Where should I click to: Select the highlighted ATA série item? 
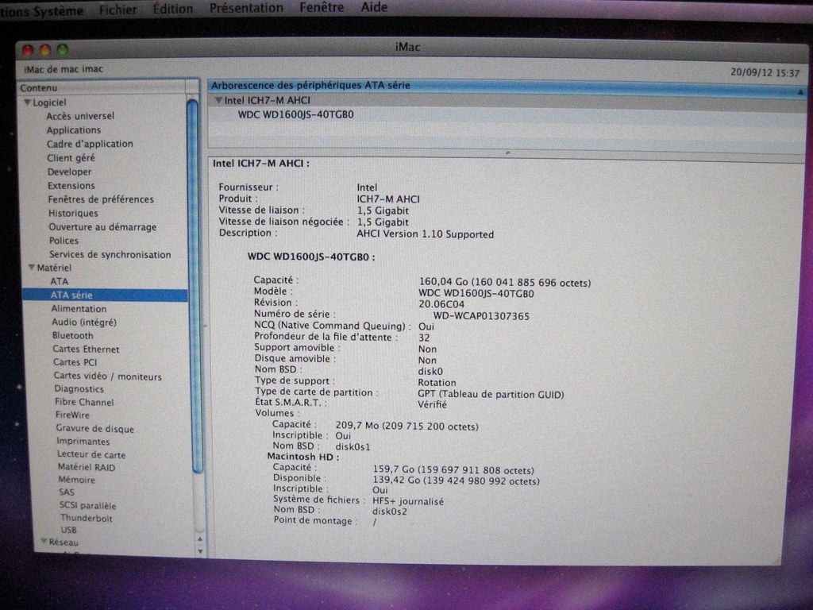(105, 295)
